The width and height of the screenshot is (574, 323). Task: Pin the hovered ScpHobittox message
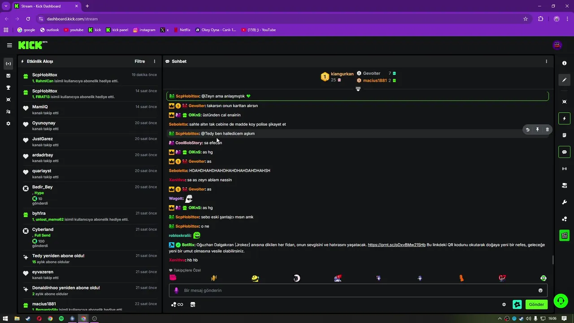(x=537, y=130)
